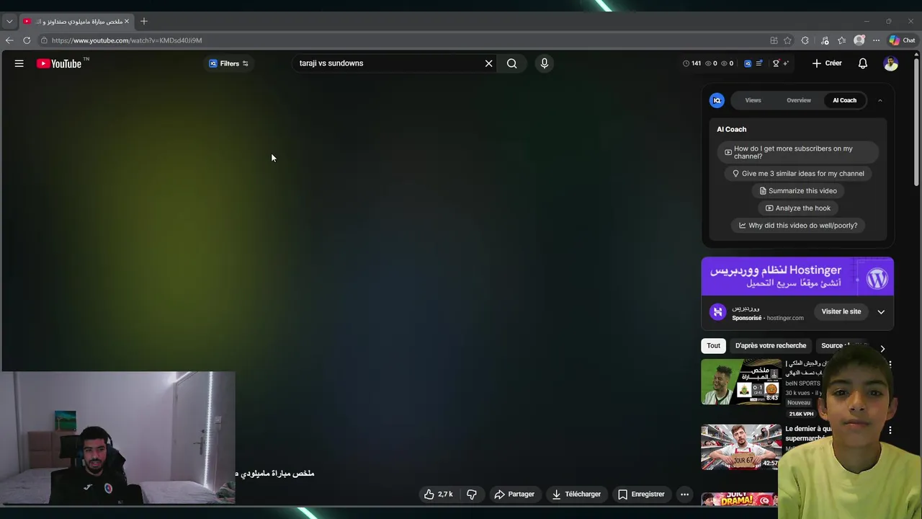Open the browser extensions puzzle icon

tap(805, 40)
